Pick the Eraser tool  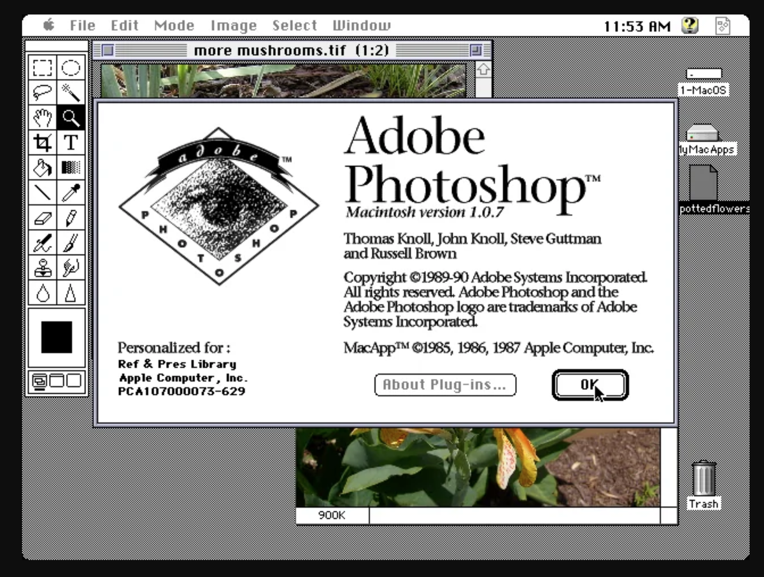click(43, 218)
